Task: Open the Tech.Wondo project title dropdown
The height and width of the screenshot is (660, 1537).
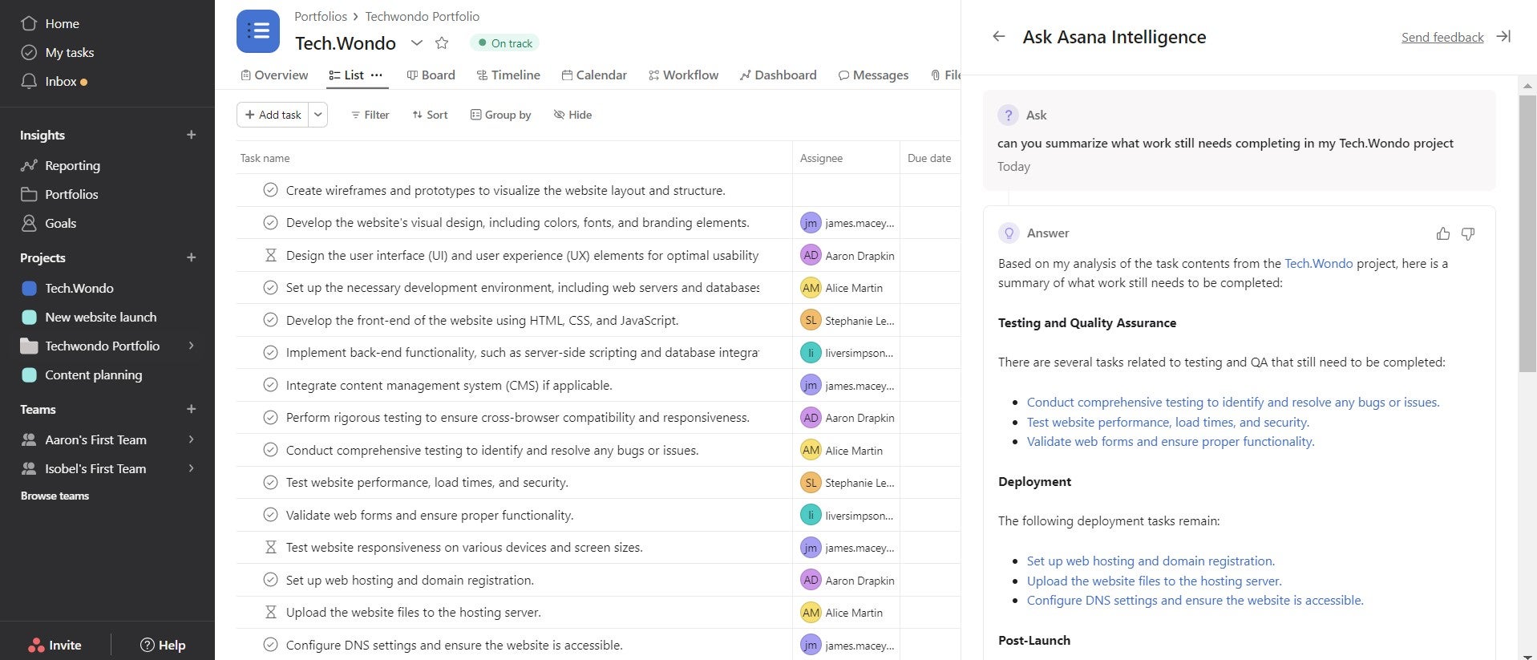Action: [x=416, y=43]
